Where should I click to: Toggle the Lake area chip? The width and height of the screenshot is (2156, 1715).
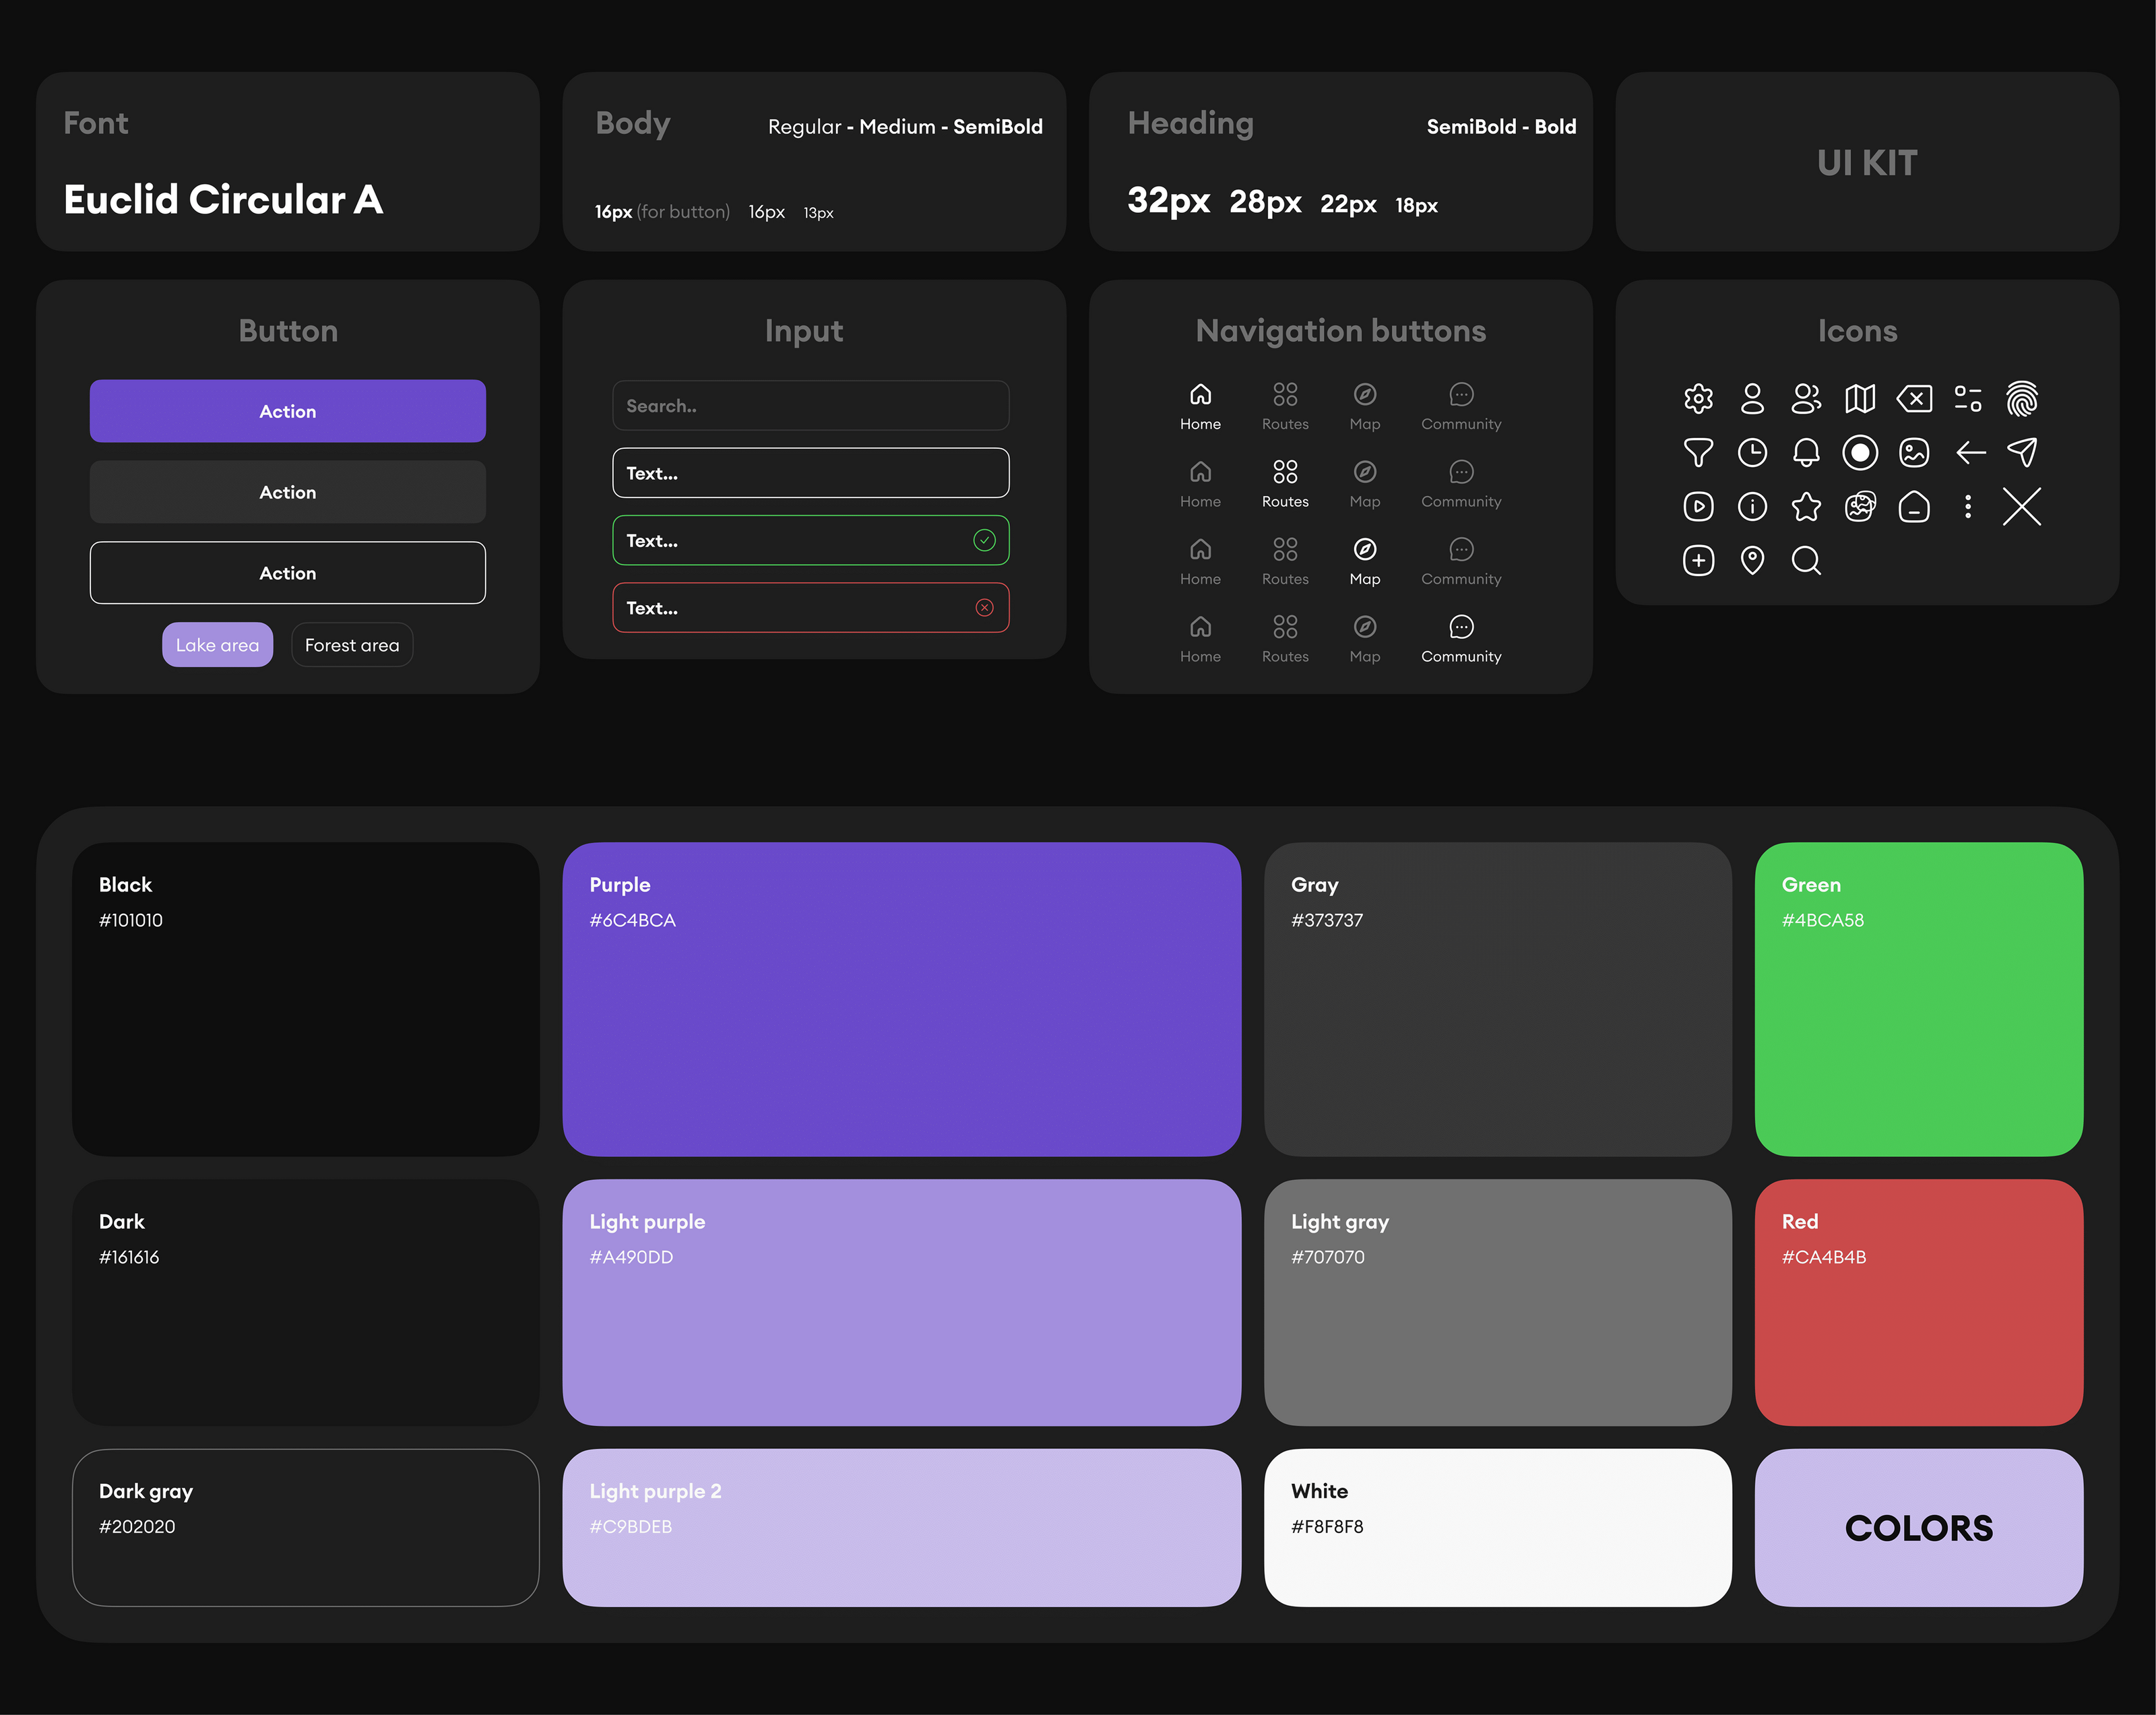217,645
